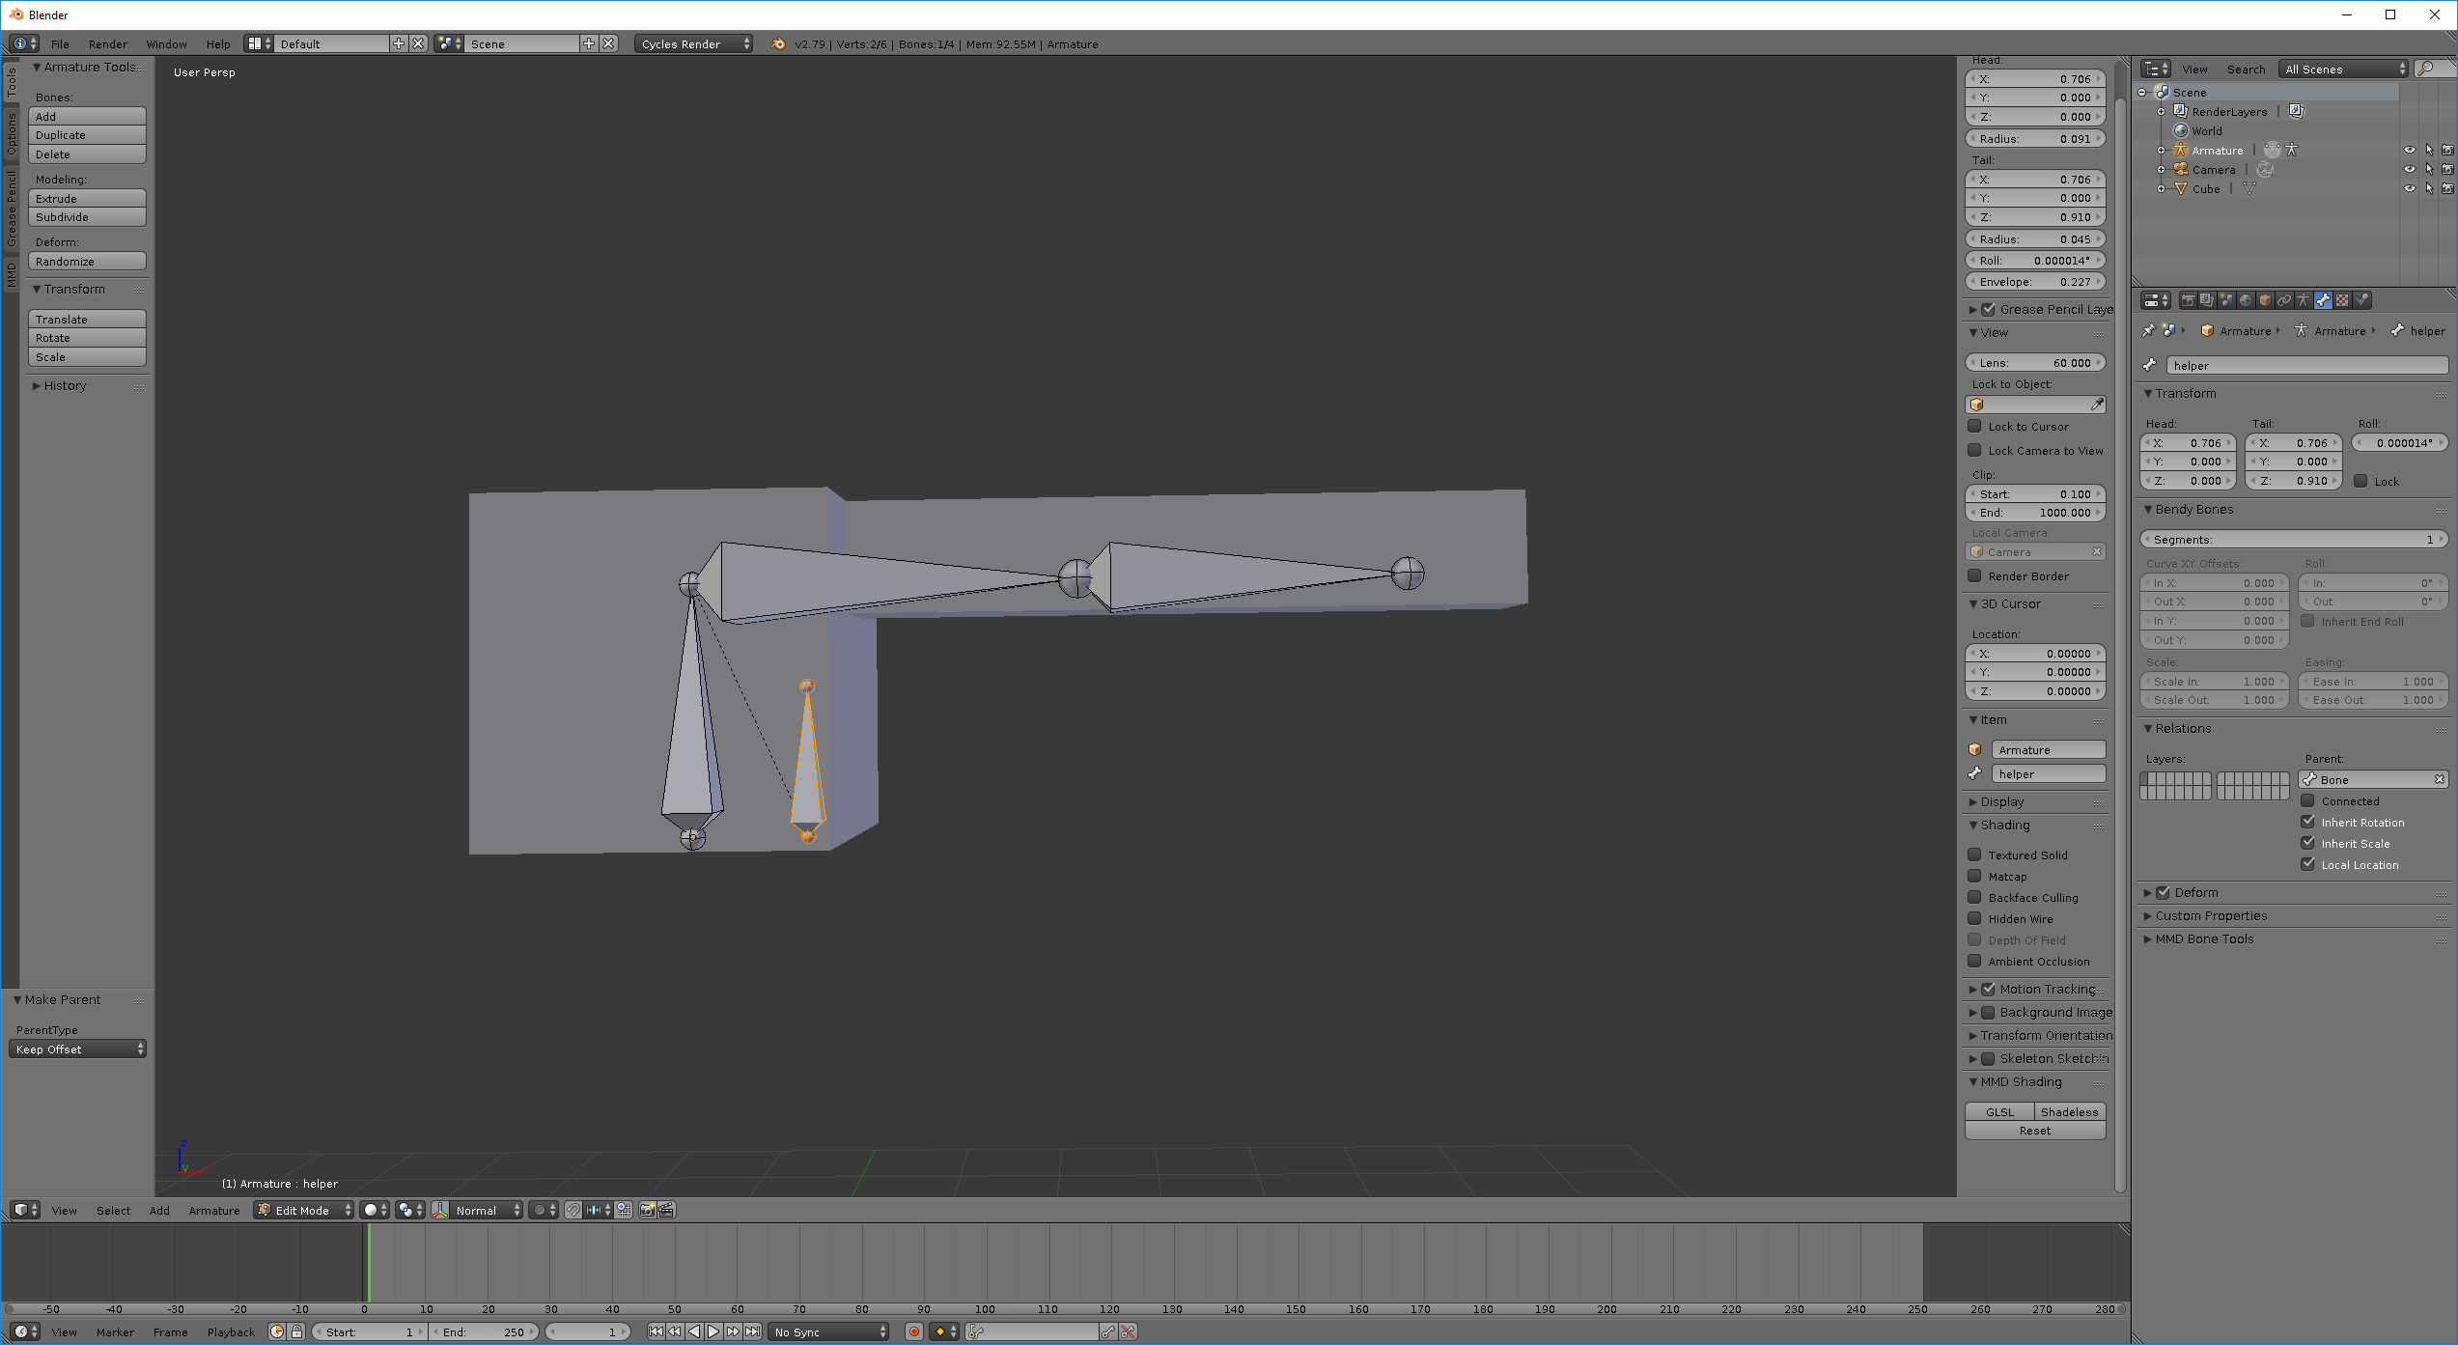Open the Bone properties tab icon
The image size is (2458, 1345).
click(2323, 300)
